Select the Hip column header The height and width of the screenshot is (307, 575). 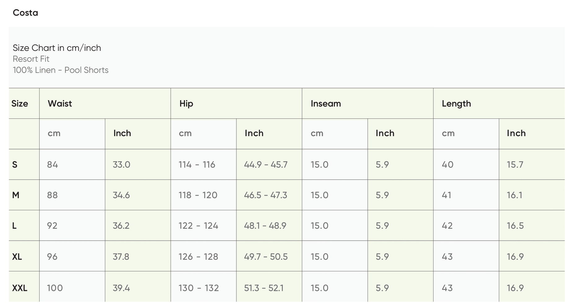(x=186, y=104)
